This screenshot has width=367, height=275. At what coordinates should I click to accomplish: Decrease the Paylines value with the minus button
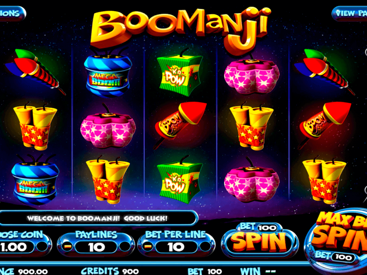tap(68, 247)
